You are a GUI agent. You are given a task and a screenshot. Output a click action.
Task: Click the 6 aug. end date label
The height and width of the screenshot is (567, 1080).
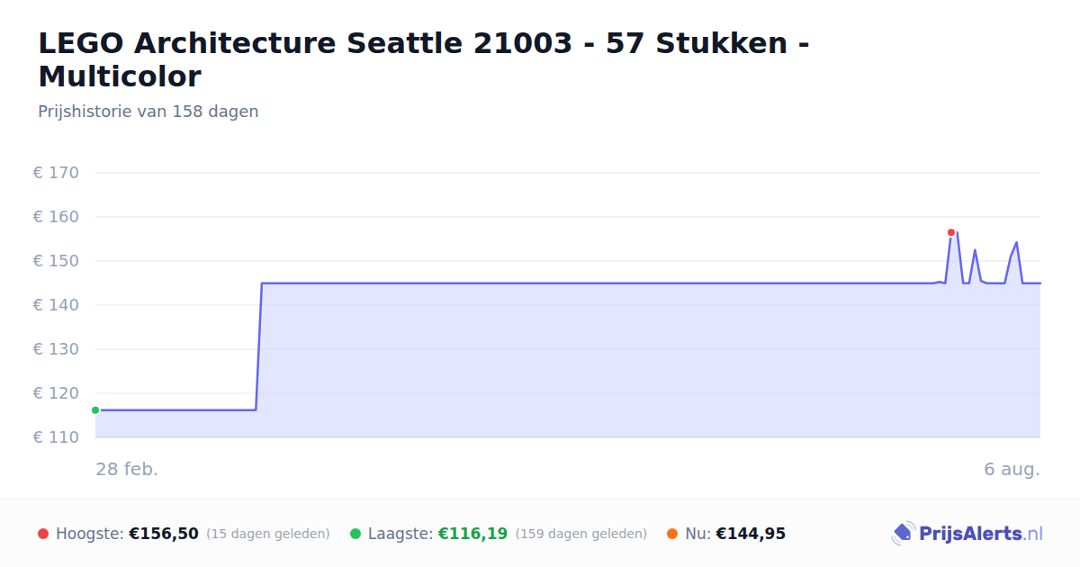[x=1012, y=469]
